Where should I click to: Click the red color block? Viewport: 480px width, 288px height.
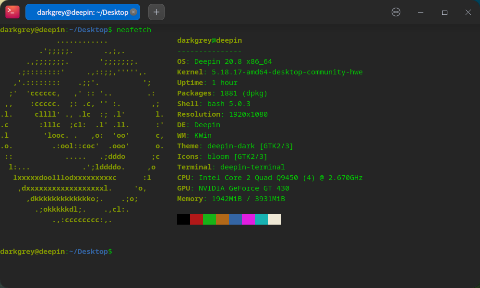[196, 219]
